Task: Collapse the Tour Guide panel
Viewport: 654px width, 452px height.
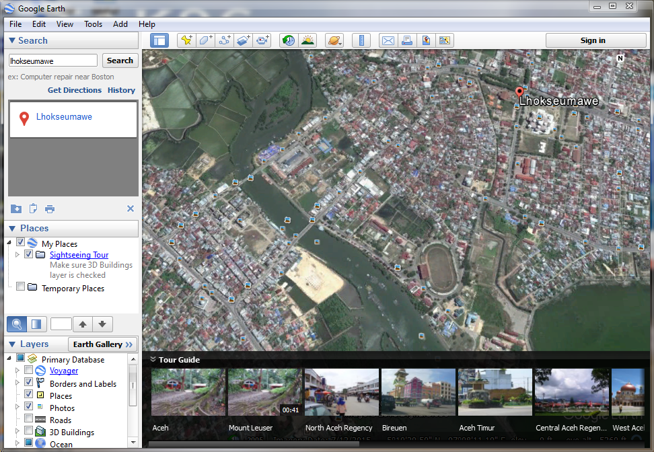Action: pos(153,360)
